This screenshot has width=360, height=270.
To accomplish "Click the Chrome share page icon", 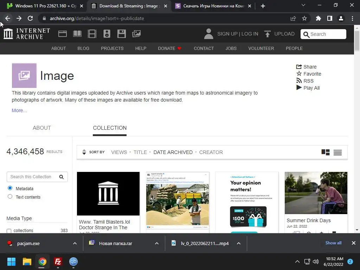I will click(x=293, y=18).
